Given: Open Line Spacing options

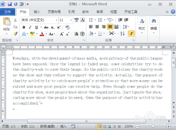Looking at the screenshot, I should [126, 27].
